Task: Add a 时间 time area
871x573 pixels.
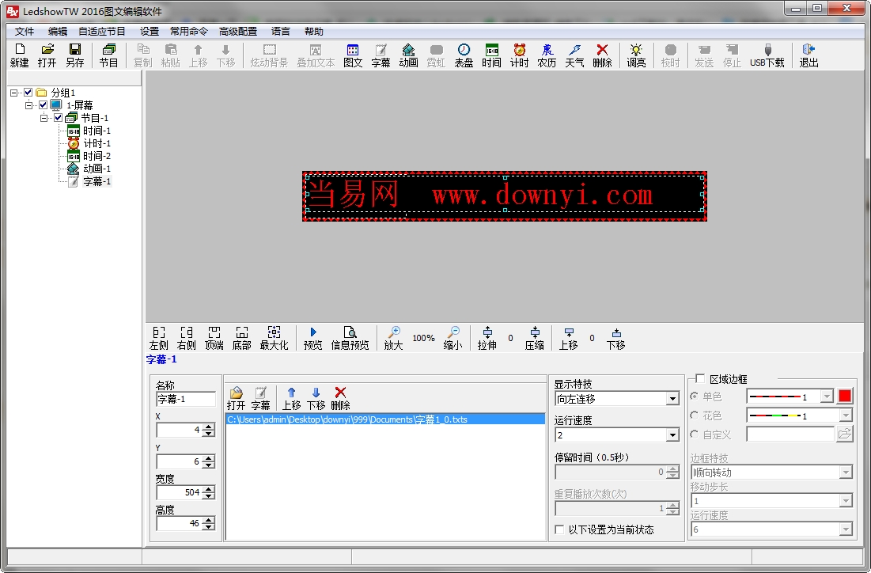Action: [x=491, y=55]
